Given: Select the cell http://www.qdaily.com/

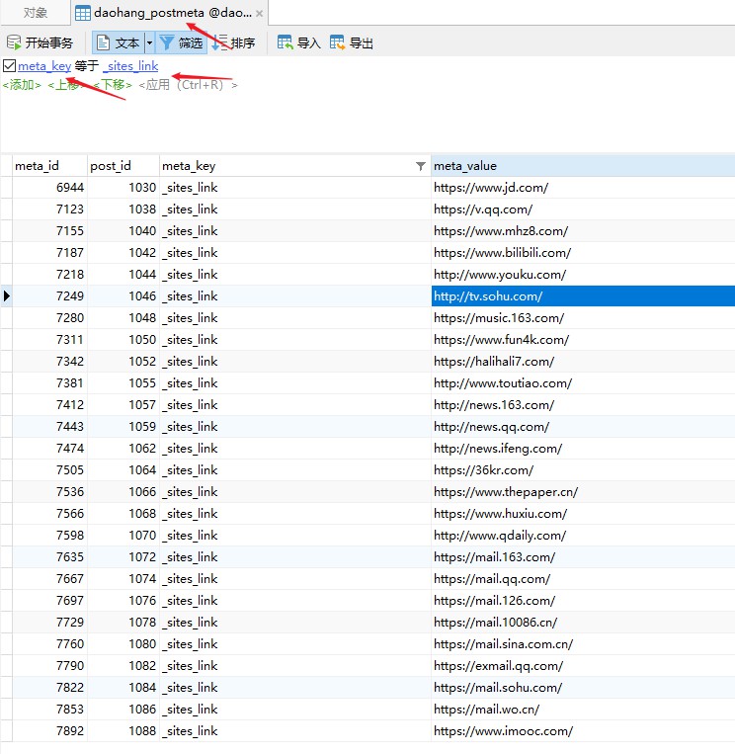Looking at the screenshot, I should coord(583,536).
